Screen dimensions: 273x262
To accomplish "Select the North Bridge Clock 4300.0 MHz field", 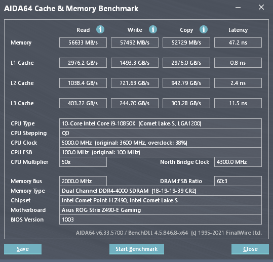I will 238,162.
